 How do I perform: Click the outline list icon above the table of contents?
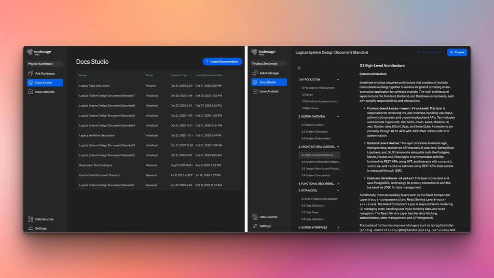point(300,67)
